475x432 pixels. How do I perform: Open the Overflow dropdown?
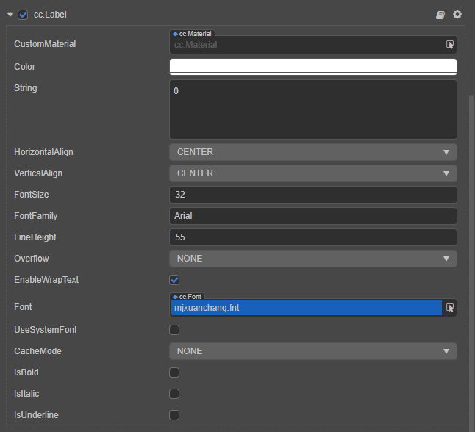[x=312, y=259]
